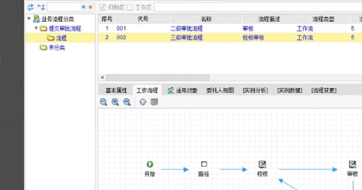
Task: Open the 委托人视图 tab
Action: click(x=220, y=90)
